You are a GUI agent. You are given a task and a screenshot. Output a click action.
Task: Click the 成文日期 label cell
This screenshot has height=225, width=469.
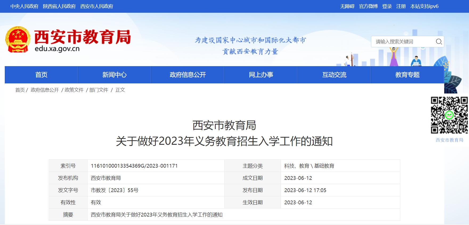(252, 178)
